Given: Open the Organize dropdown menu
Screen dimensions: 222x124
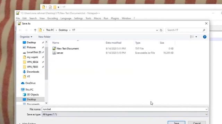Looking at the screenshot, I should pyautogui.click(x=26, y=37).
